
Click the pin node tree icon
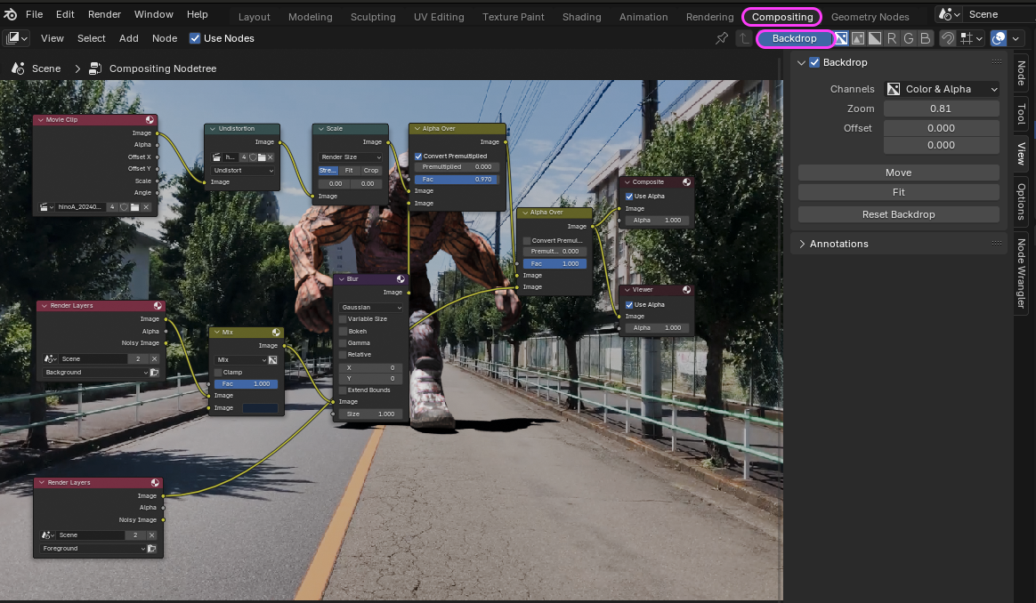click(x=722, y=38)
